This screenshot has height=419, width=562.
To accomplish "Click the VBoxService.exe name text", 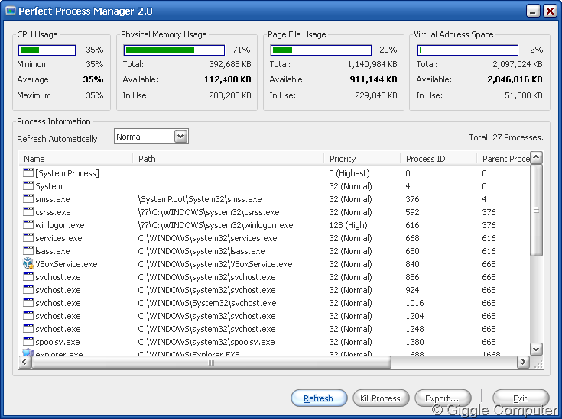I will (67, 264).
